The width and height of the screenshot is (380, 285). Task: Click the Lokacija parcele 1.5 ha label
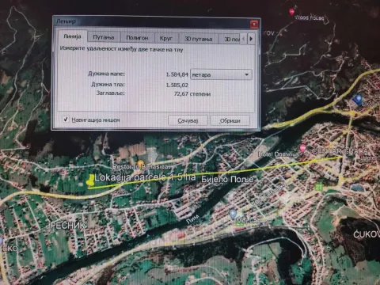coord(145,177)
